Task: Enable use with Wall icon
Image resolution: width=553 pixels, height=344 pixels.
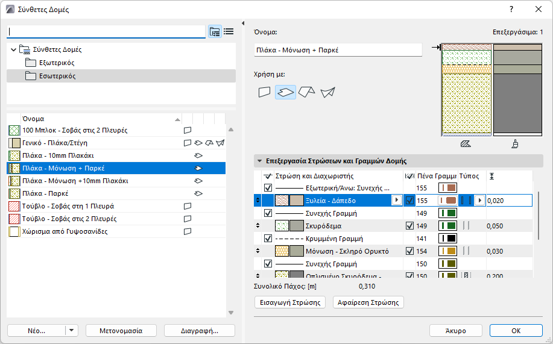Action: pyautogui.click(x=265, y=92)
